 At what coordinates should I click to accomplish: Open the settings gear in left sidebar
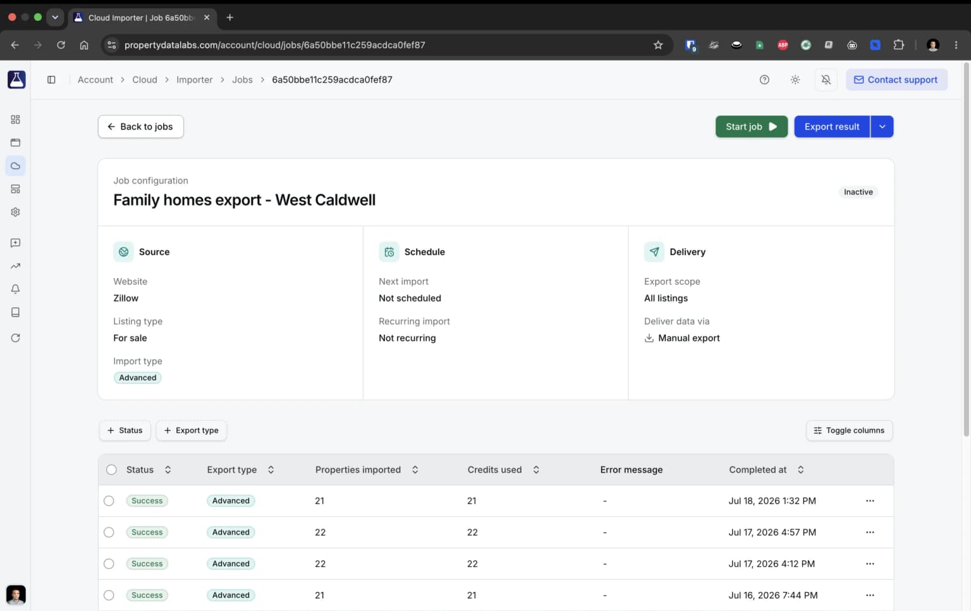[15, 212]
